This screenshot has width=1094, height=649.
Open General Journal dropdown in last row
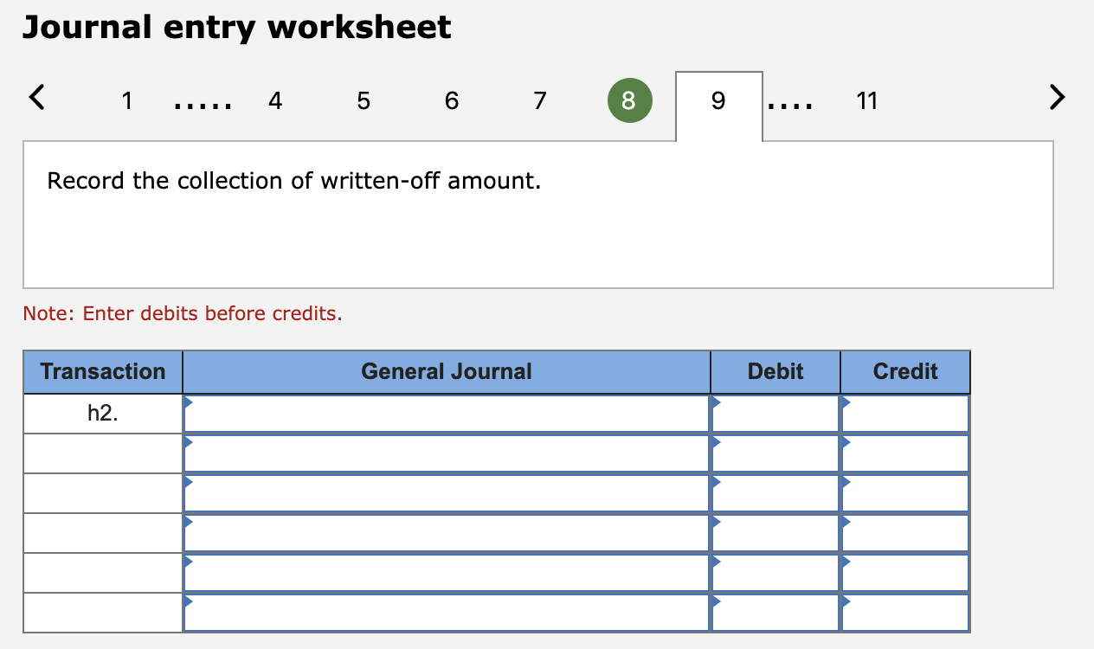coord(447,613)
